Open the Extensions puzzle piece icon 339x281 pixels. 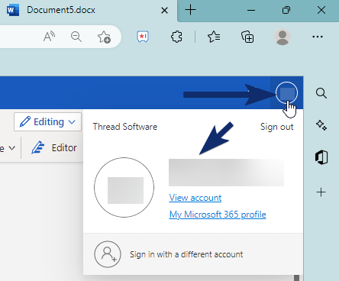176,37
